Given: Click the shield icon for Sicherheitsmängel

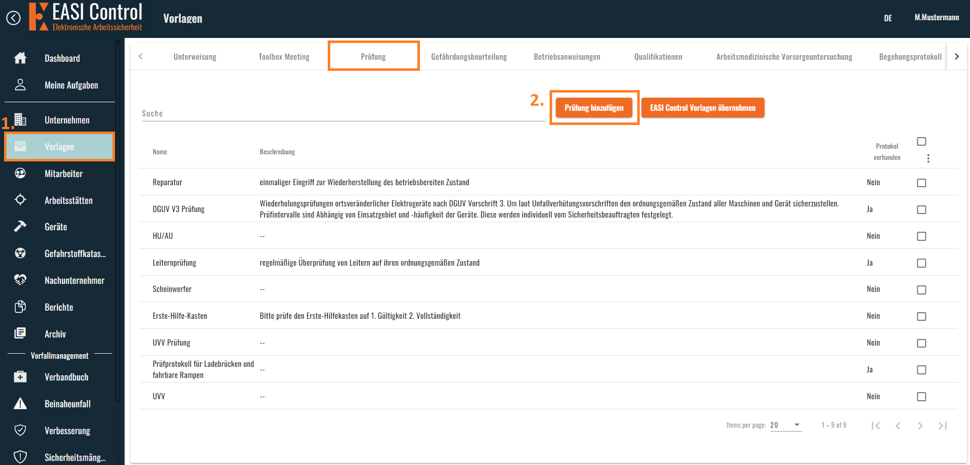Looking at the screenshot, I should (x=20, y=457).
